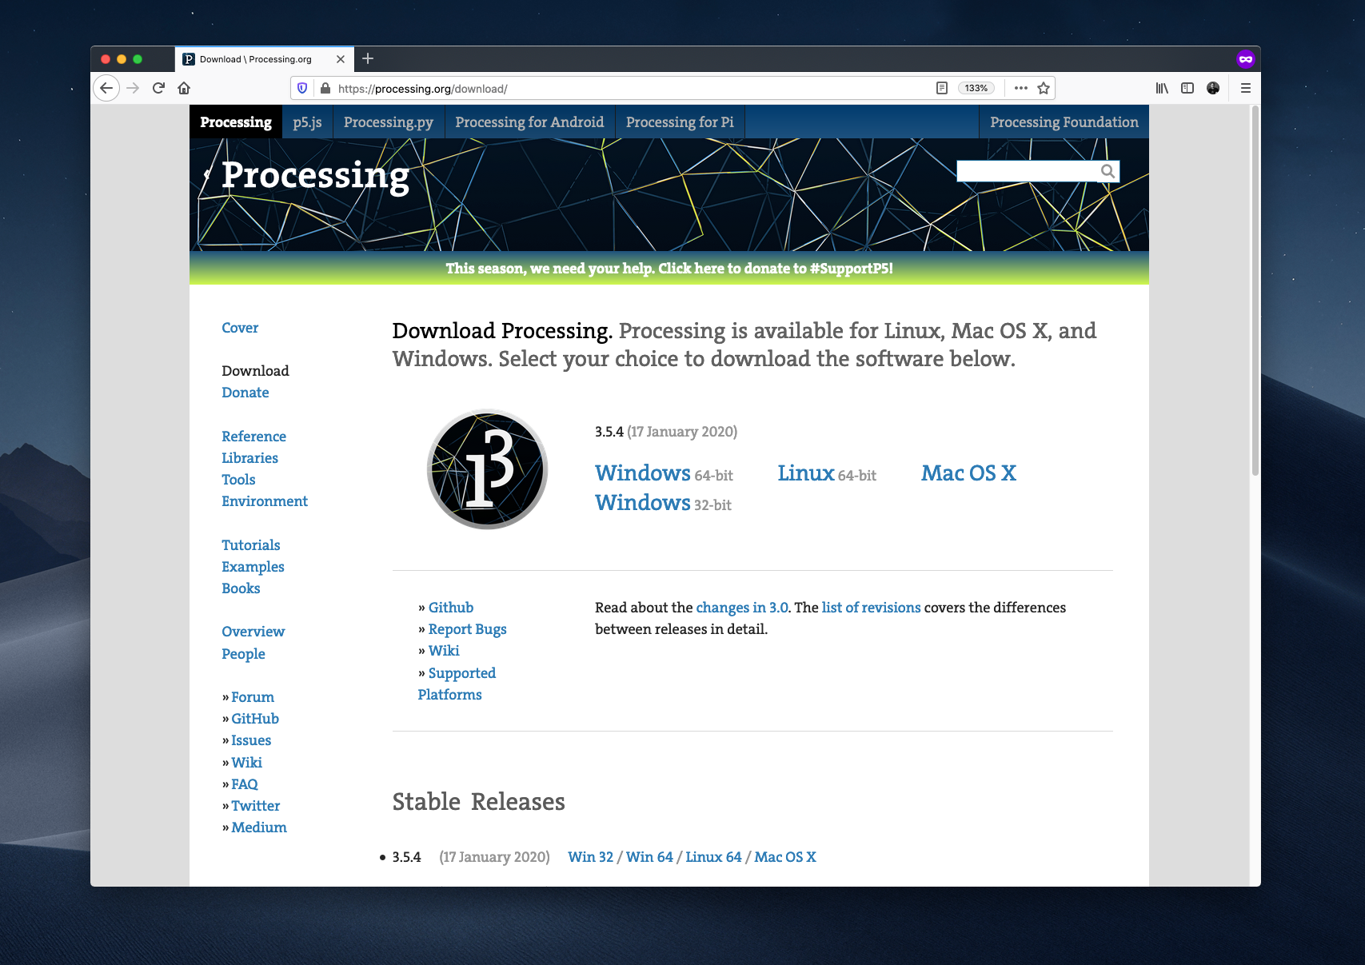Click Linux 64 stable release link
The height and width of the screenshot is (965, 1365).
click(713, 857)
